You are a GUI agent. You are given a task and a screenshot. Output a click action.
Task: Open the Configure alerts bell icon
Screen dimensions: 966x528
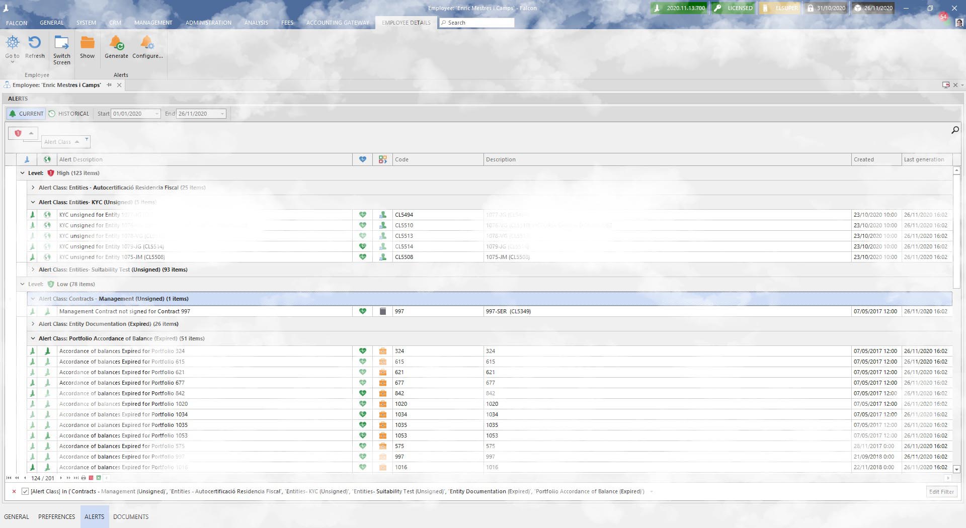pos(147,44)
